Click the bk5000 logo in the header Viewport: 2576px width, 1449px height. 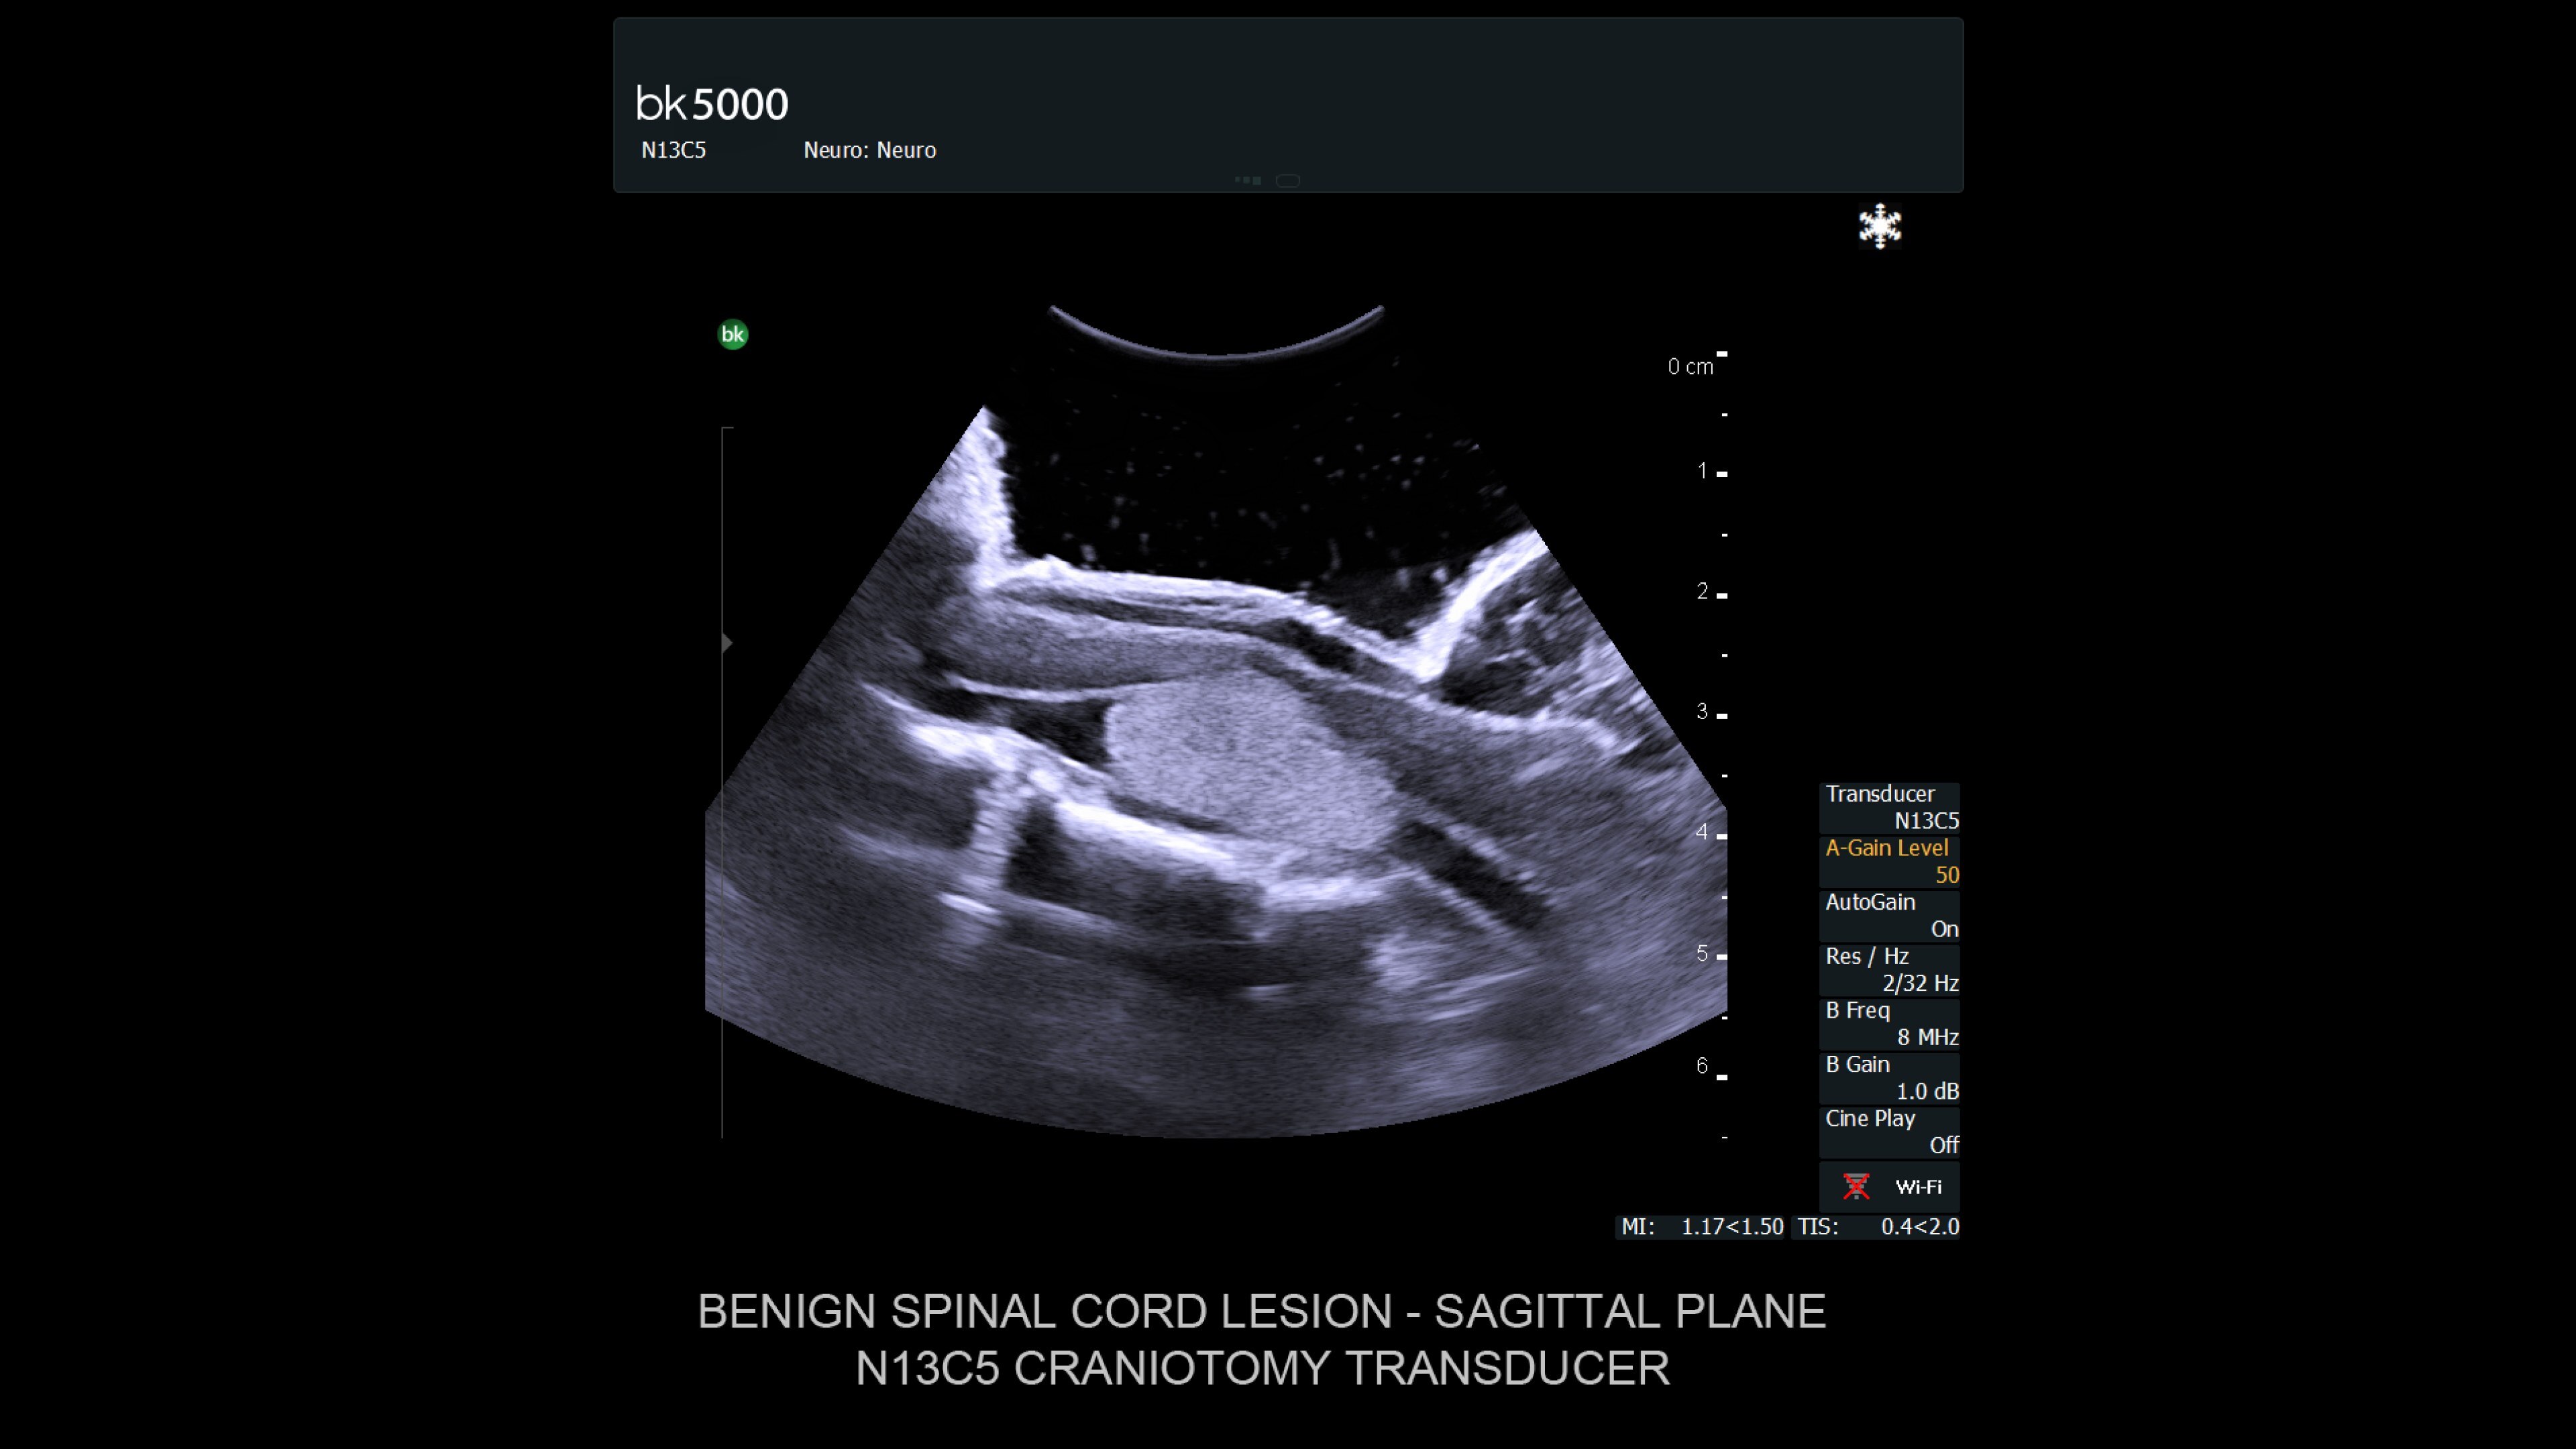coord(712,104)
